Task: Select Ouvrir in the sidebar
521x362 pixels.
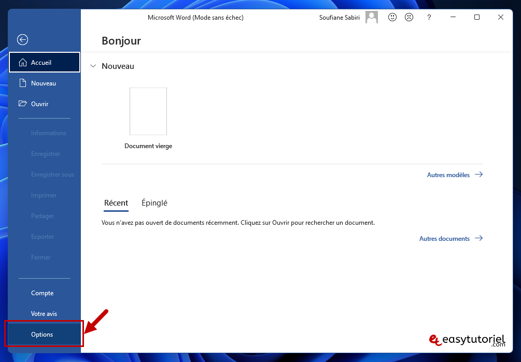Action: pos(45,104)
